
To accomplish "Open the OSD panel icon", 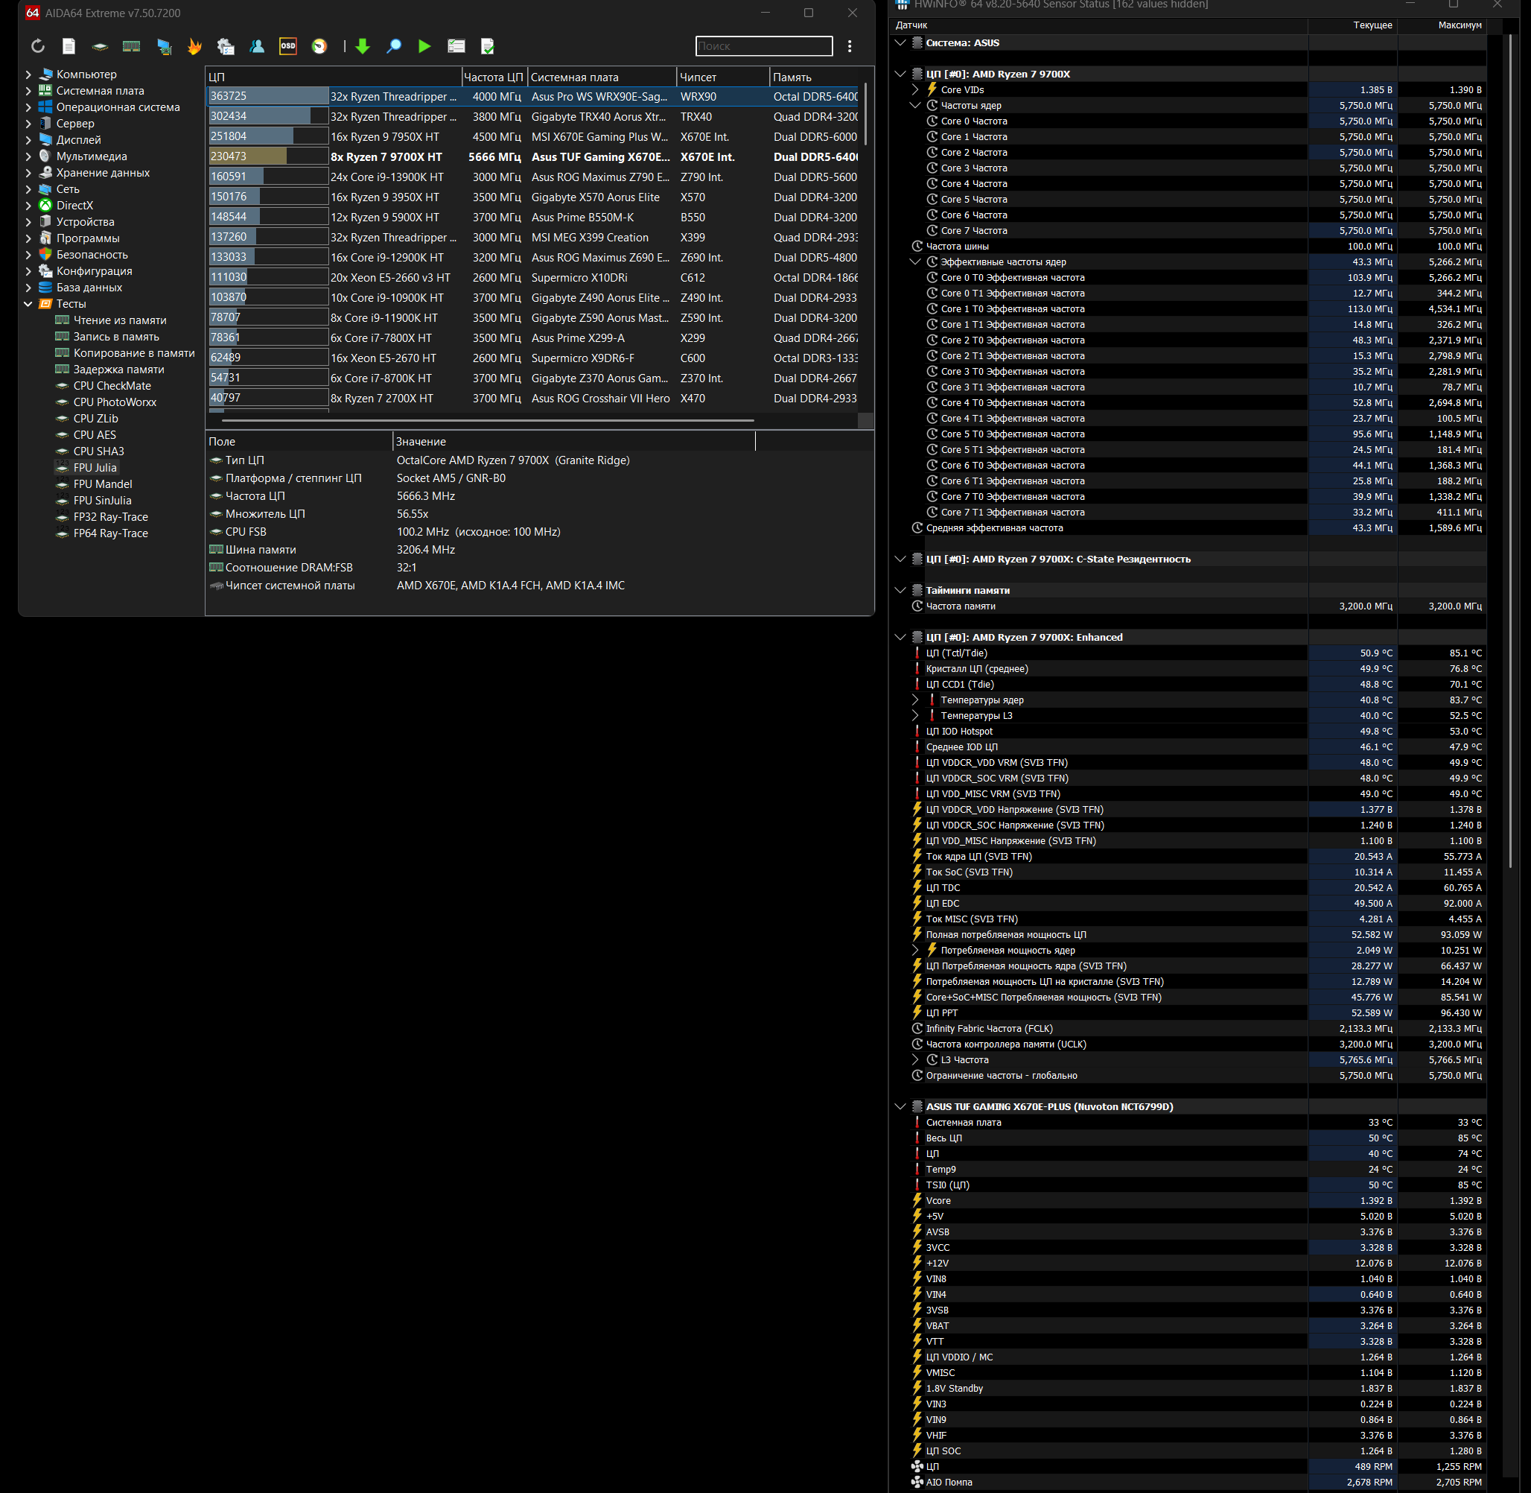I will point(287,46).
